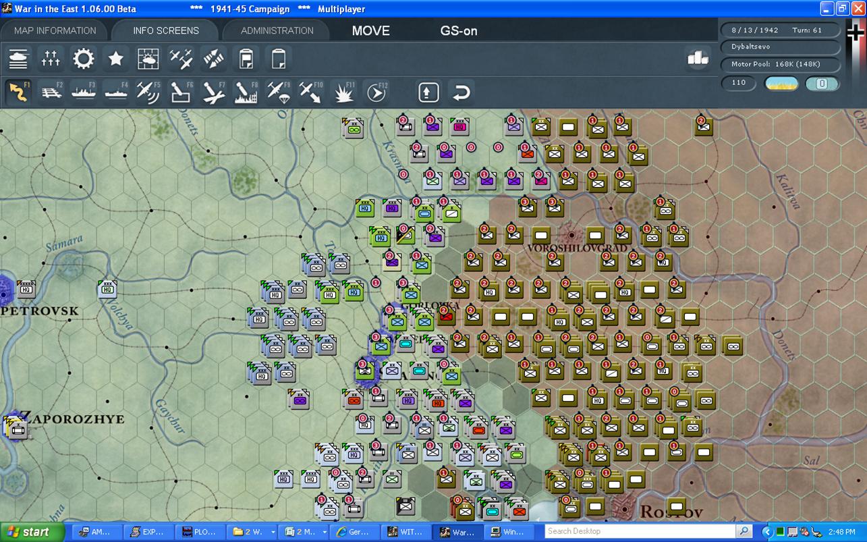Click the upward arrow box icon

[428, 92]
